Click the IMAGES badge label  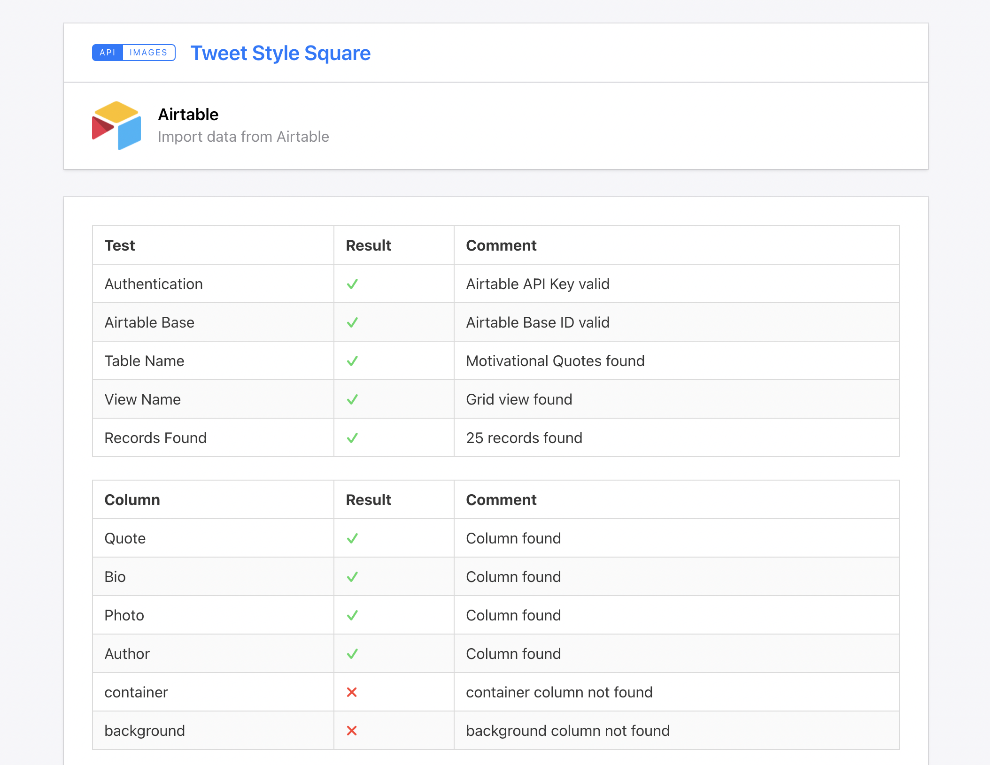(148, 53)
